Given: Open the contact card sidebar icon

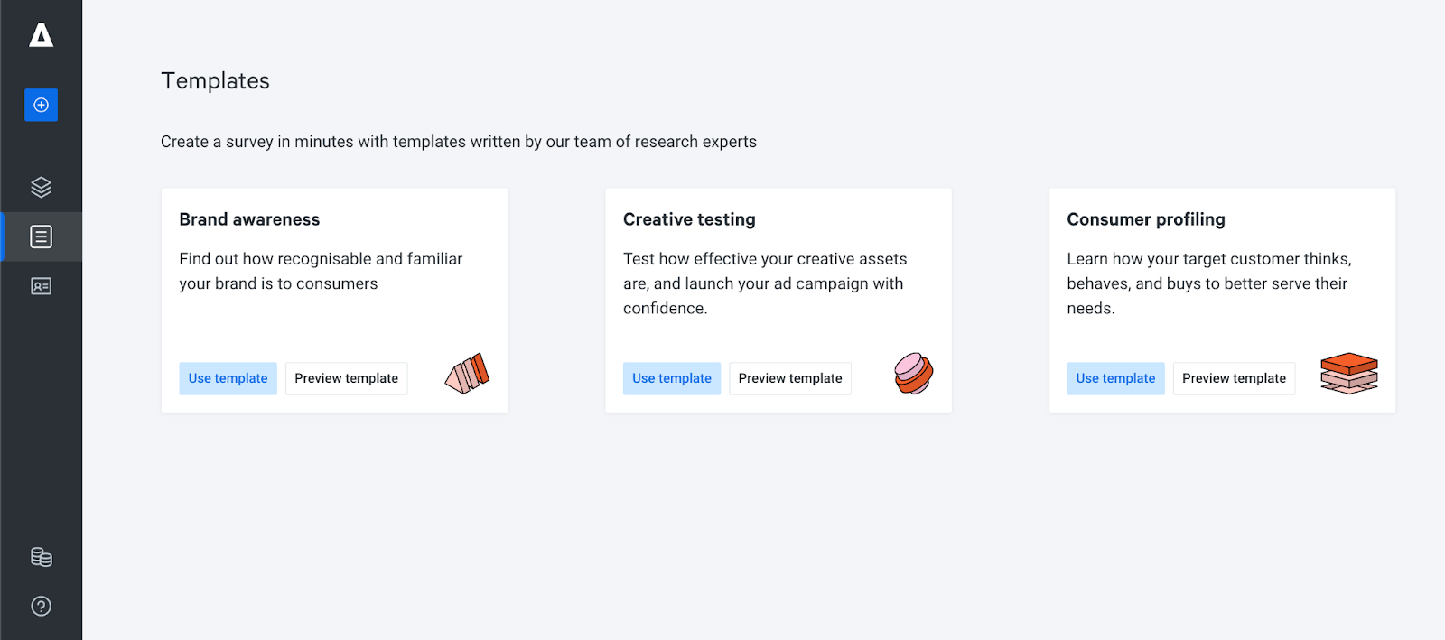Looking at the screenshot, I should pyautogui.click(x=41, y=286).
